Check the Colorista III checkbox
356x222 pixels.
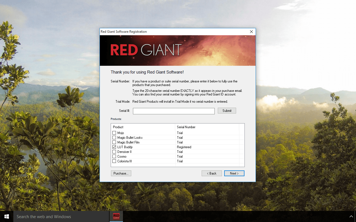pos(114,161)
